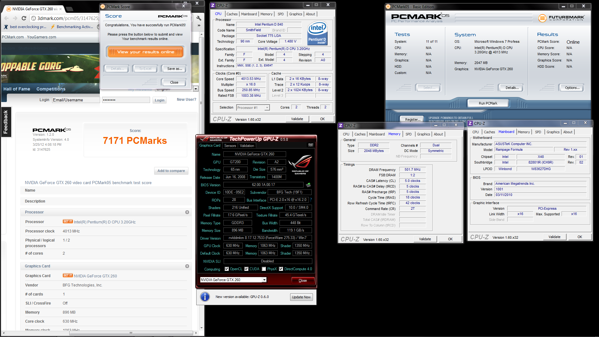Click the GET IT badge next to Graphics Card

coord(68,276)
